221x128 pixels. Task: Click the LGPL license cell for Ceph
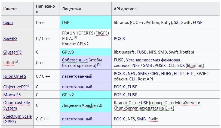coord(85,22)
